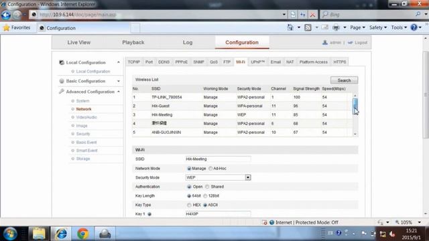This screenshot has height=241, width=429.
Task: Open the Video/Audio item in sidebar
Action: (86, 117)
